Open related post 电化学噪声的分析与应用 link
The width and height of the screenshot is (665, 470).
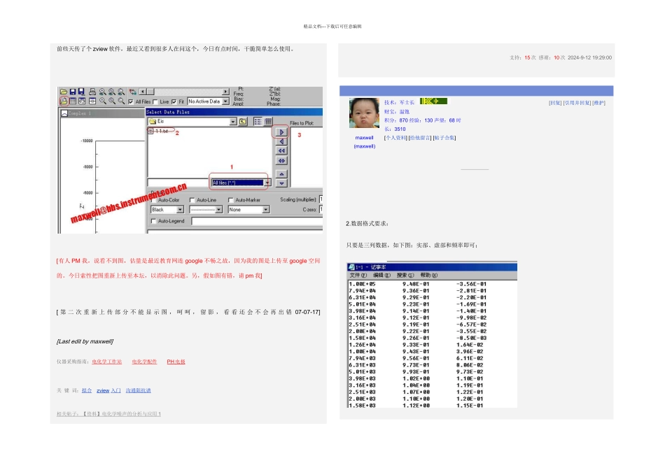click(x=109, y=414)
